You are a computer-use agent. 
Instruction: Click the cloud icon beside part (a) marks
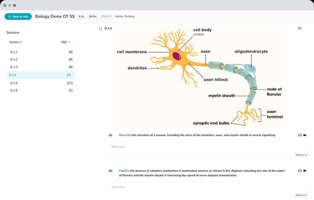tap(304, 135)
